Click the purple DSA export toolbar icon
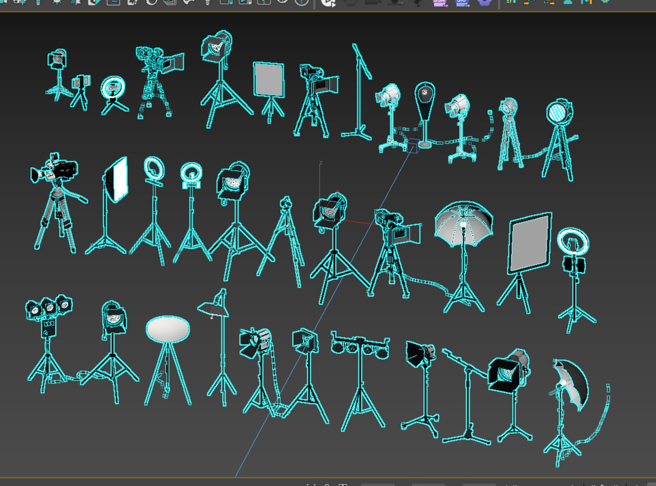This screenshot has height=486, width=656. click(440, 3)
